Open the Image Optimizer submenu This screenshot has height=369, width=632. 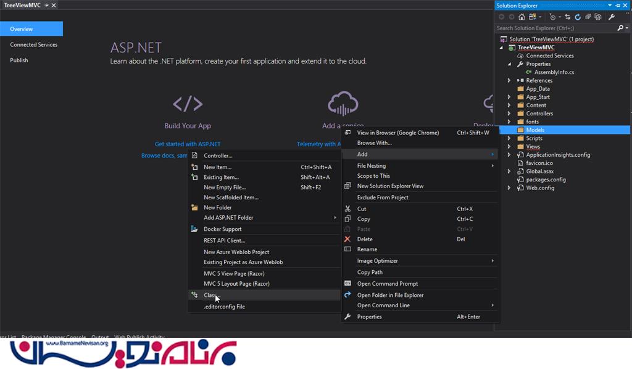(420, 260)
